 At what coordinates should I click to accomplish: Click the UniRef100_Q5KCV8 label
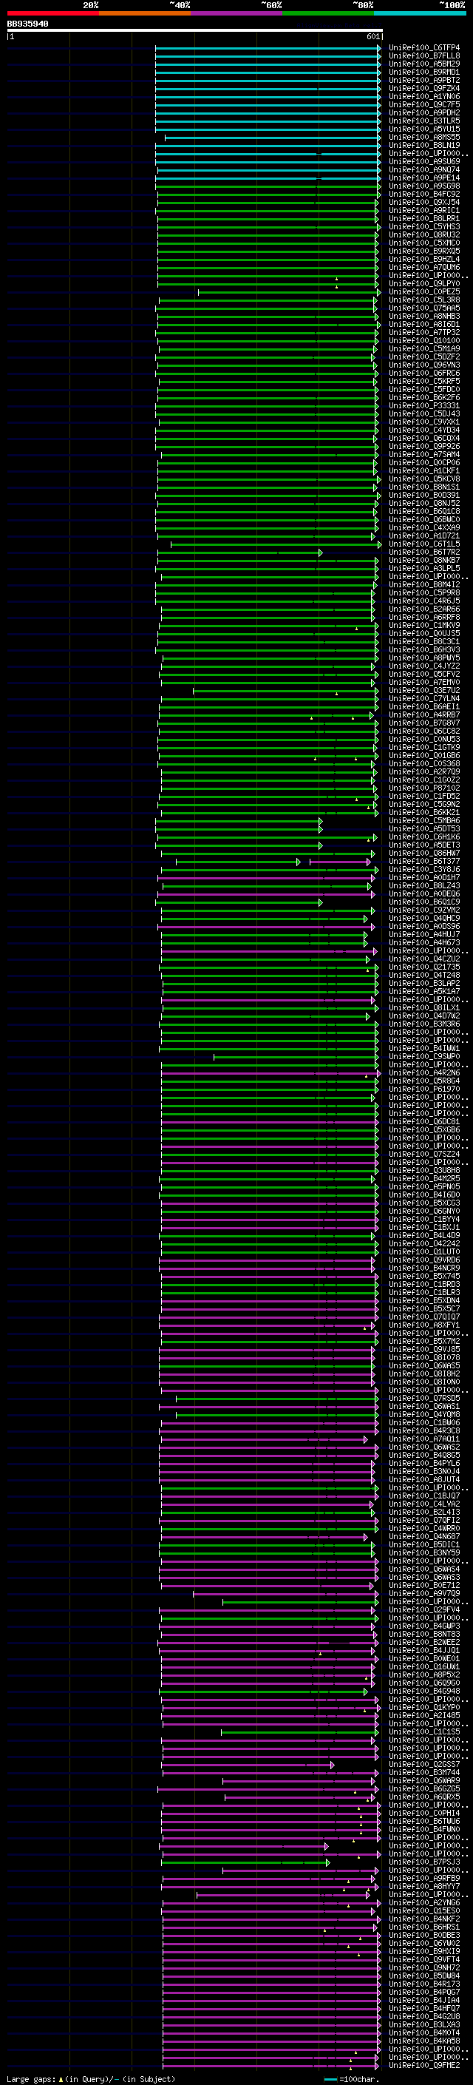pyautogui.click(x=424, y=479)
